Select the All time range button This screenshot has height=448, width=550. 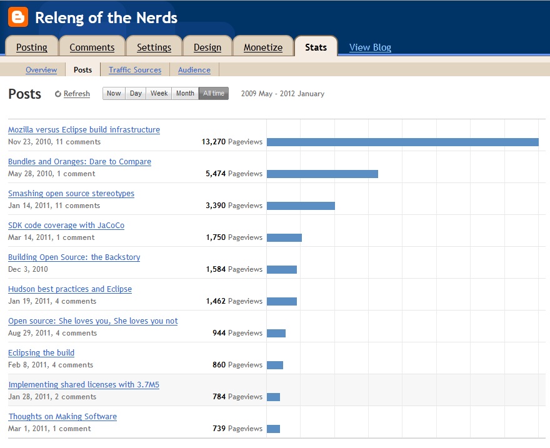[x=214, y=93]
